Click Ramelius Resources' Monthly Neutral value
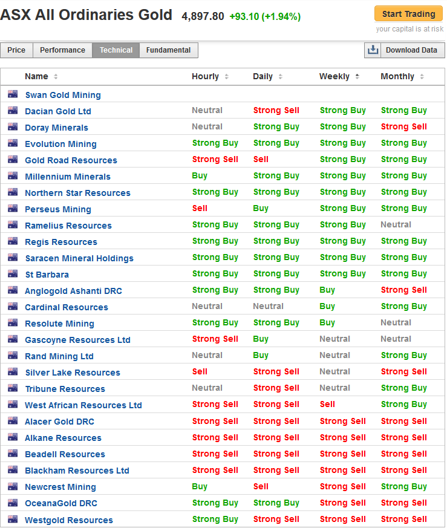Viewport: 447px width, 528px height. 396,224
